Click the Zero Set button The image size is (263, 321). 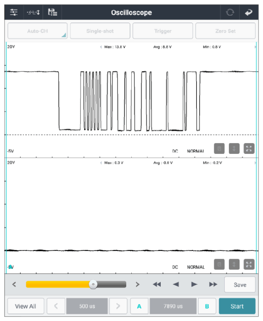(225, 31)
